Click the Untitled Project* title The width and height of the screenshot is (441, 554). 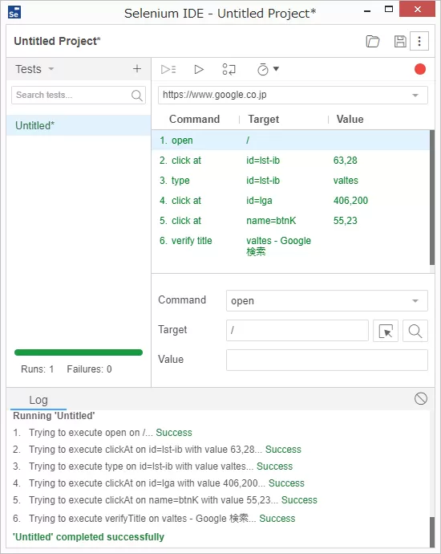[57, 41]
